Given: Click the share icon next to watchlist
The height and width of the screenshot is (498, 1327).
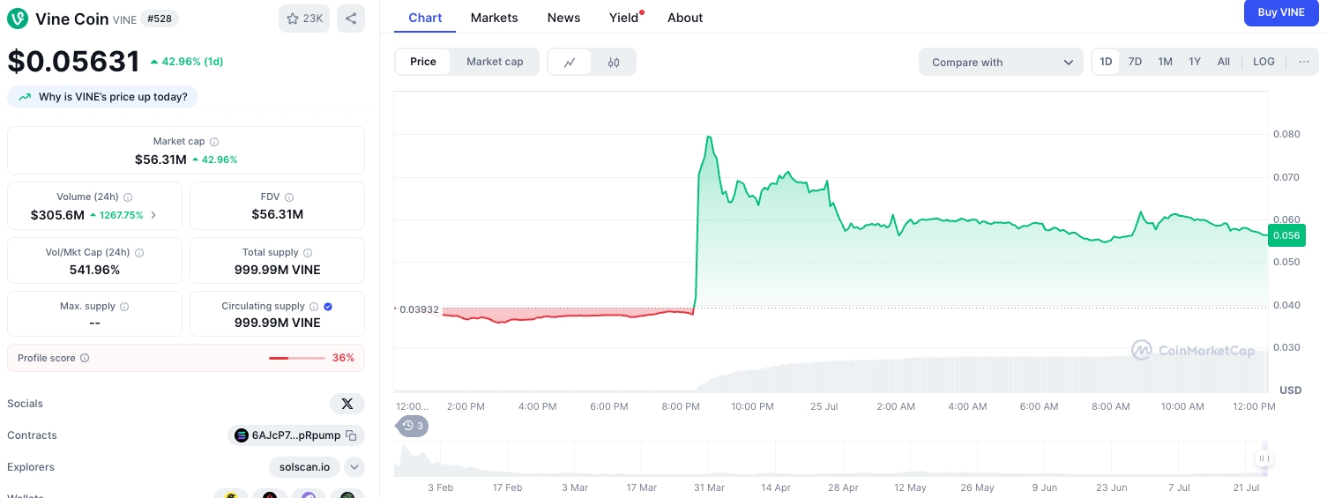Looking at the screenshot, I should pyautogui.click(x=350, y=19).
